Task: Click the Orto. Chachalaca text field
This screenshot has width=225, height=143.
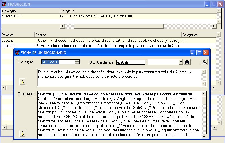Action: click(130, 62)
